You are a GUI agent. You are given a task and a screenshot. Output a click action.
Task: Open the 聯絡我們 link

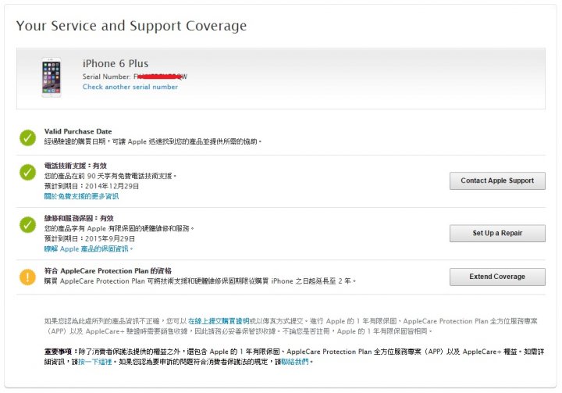(295, 362)
